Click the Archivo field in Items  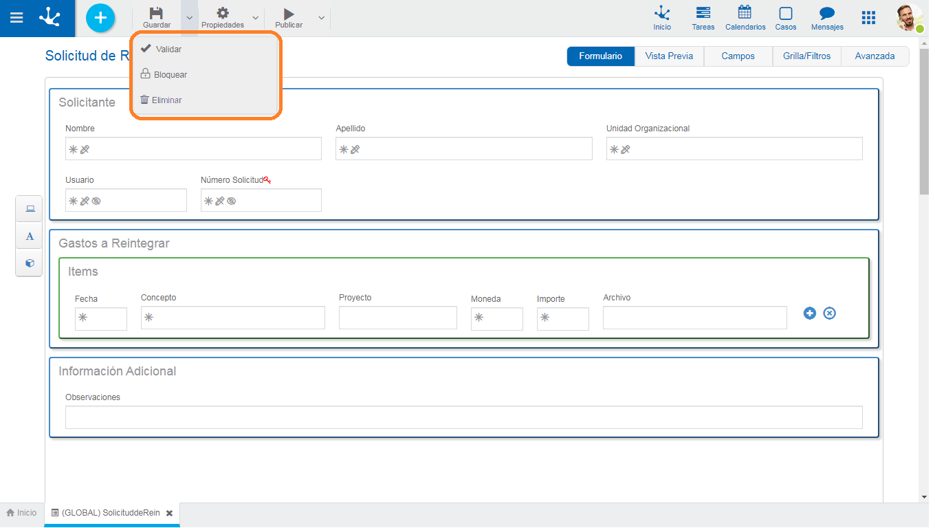(695, 318)
